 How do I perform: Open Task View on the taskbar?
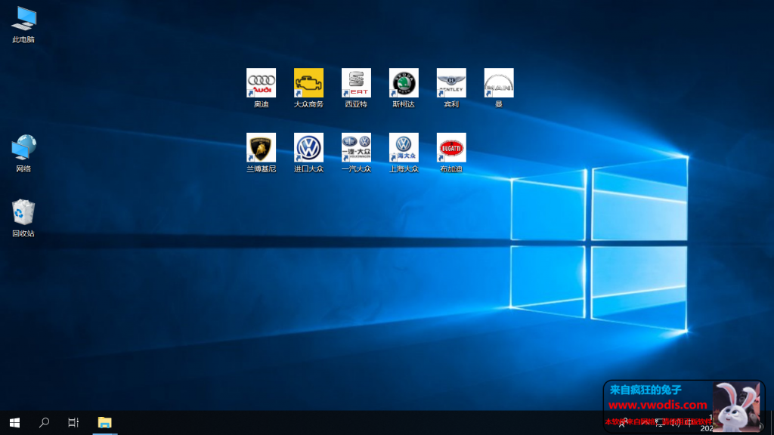pyautogui.click(x=73, y=423)
